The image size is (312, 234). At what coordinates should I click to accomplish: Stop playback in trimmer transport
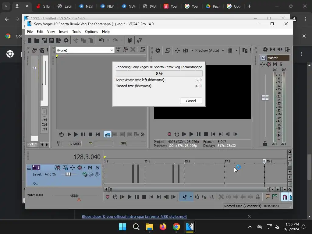click(x=90, y=134)
